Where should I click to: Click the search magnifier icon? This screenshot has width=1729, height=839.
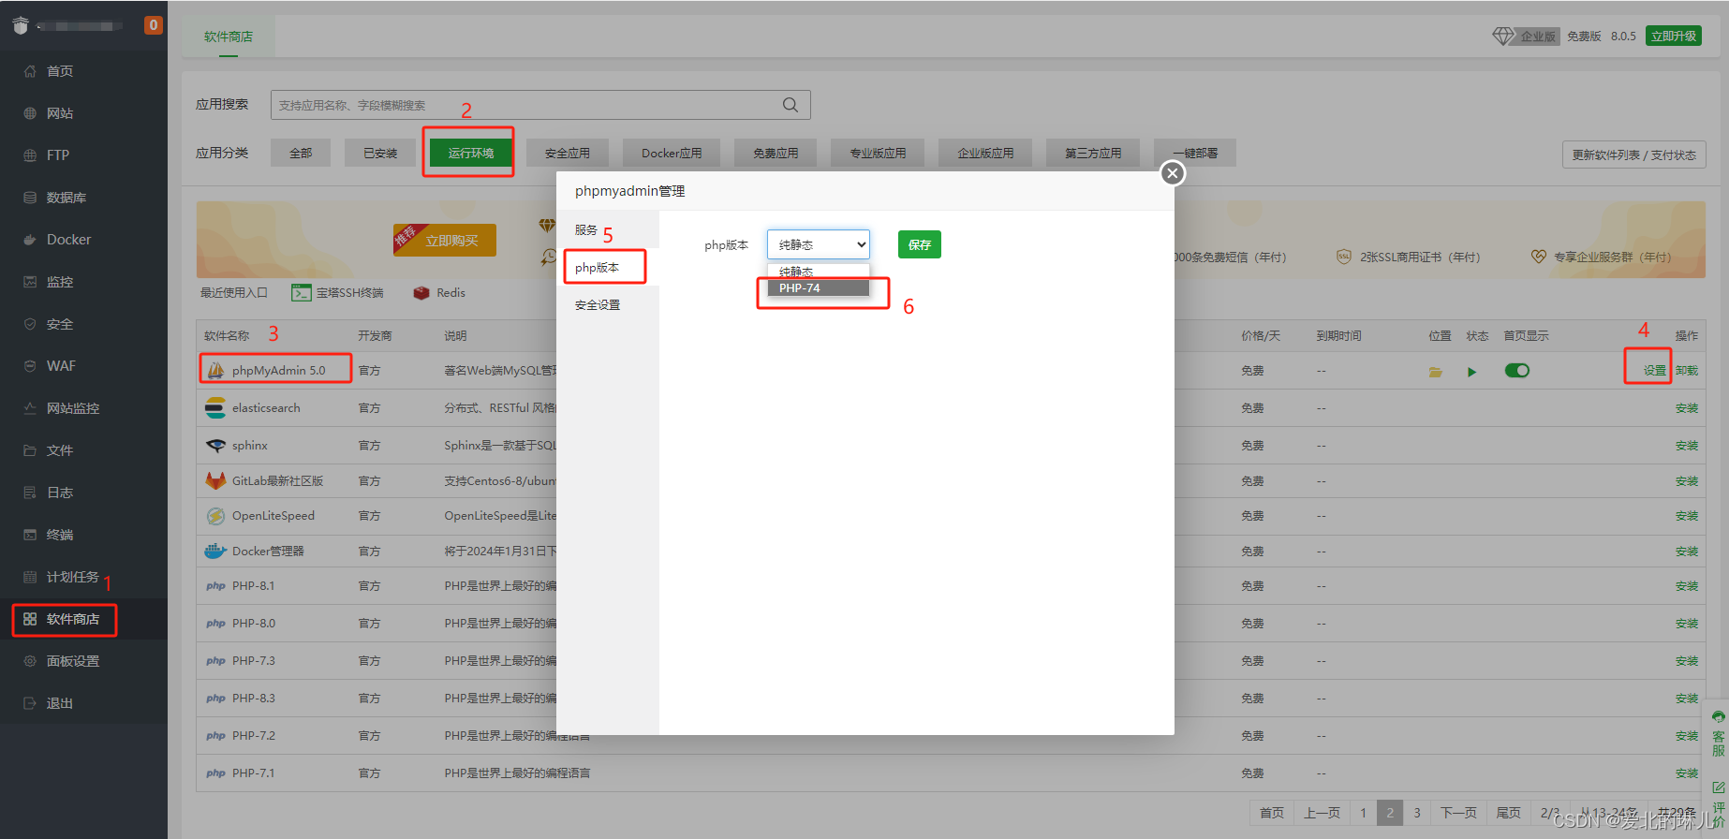point(791,105)
